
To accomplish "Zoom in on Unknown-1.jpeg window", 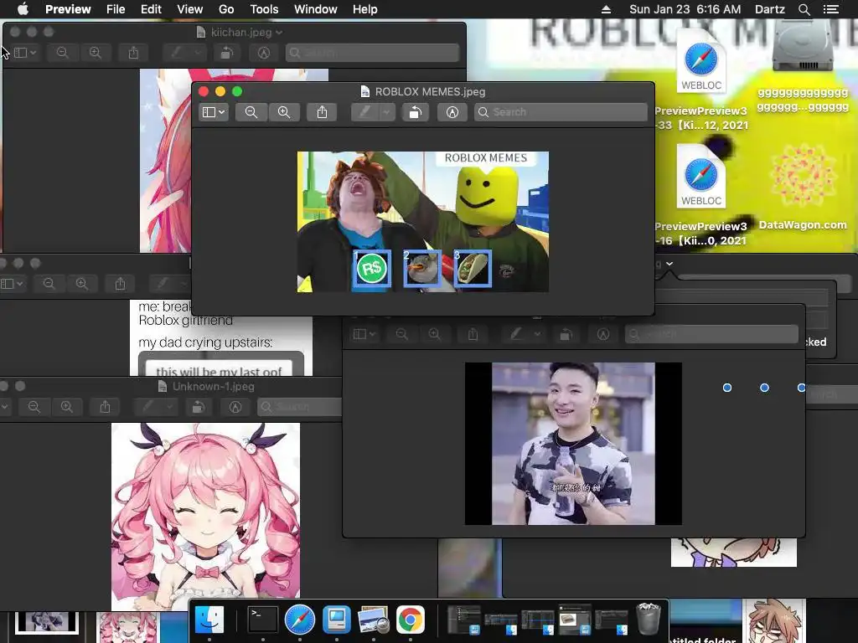I will [67, 407].
